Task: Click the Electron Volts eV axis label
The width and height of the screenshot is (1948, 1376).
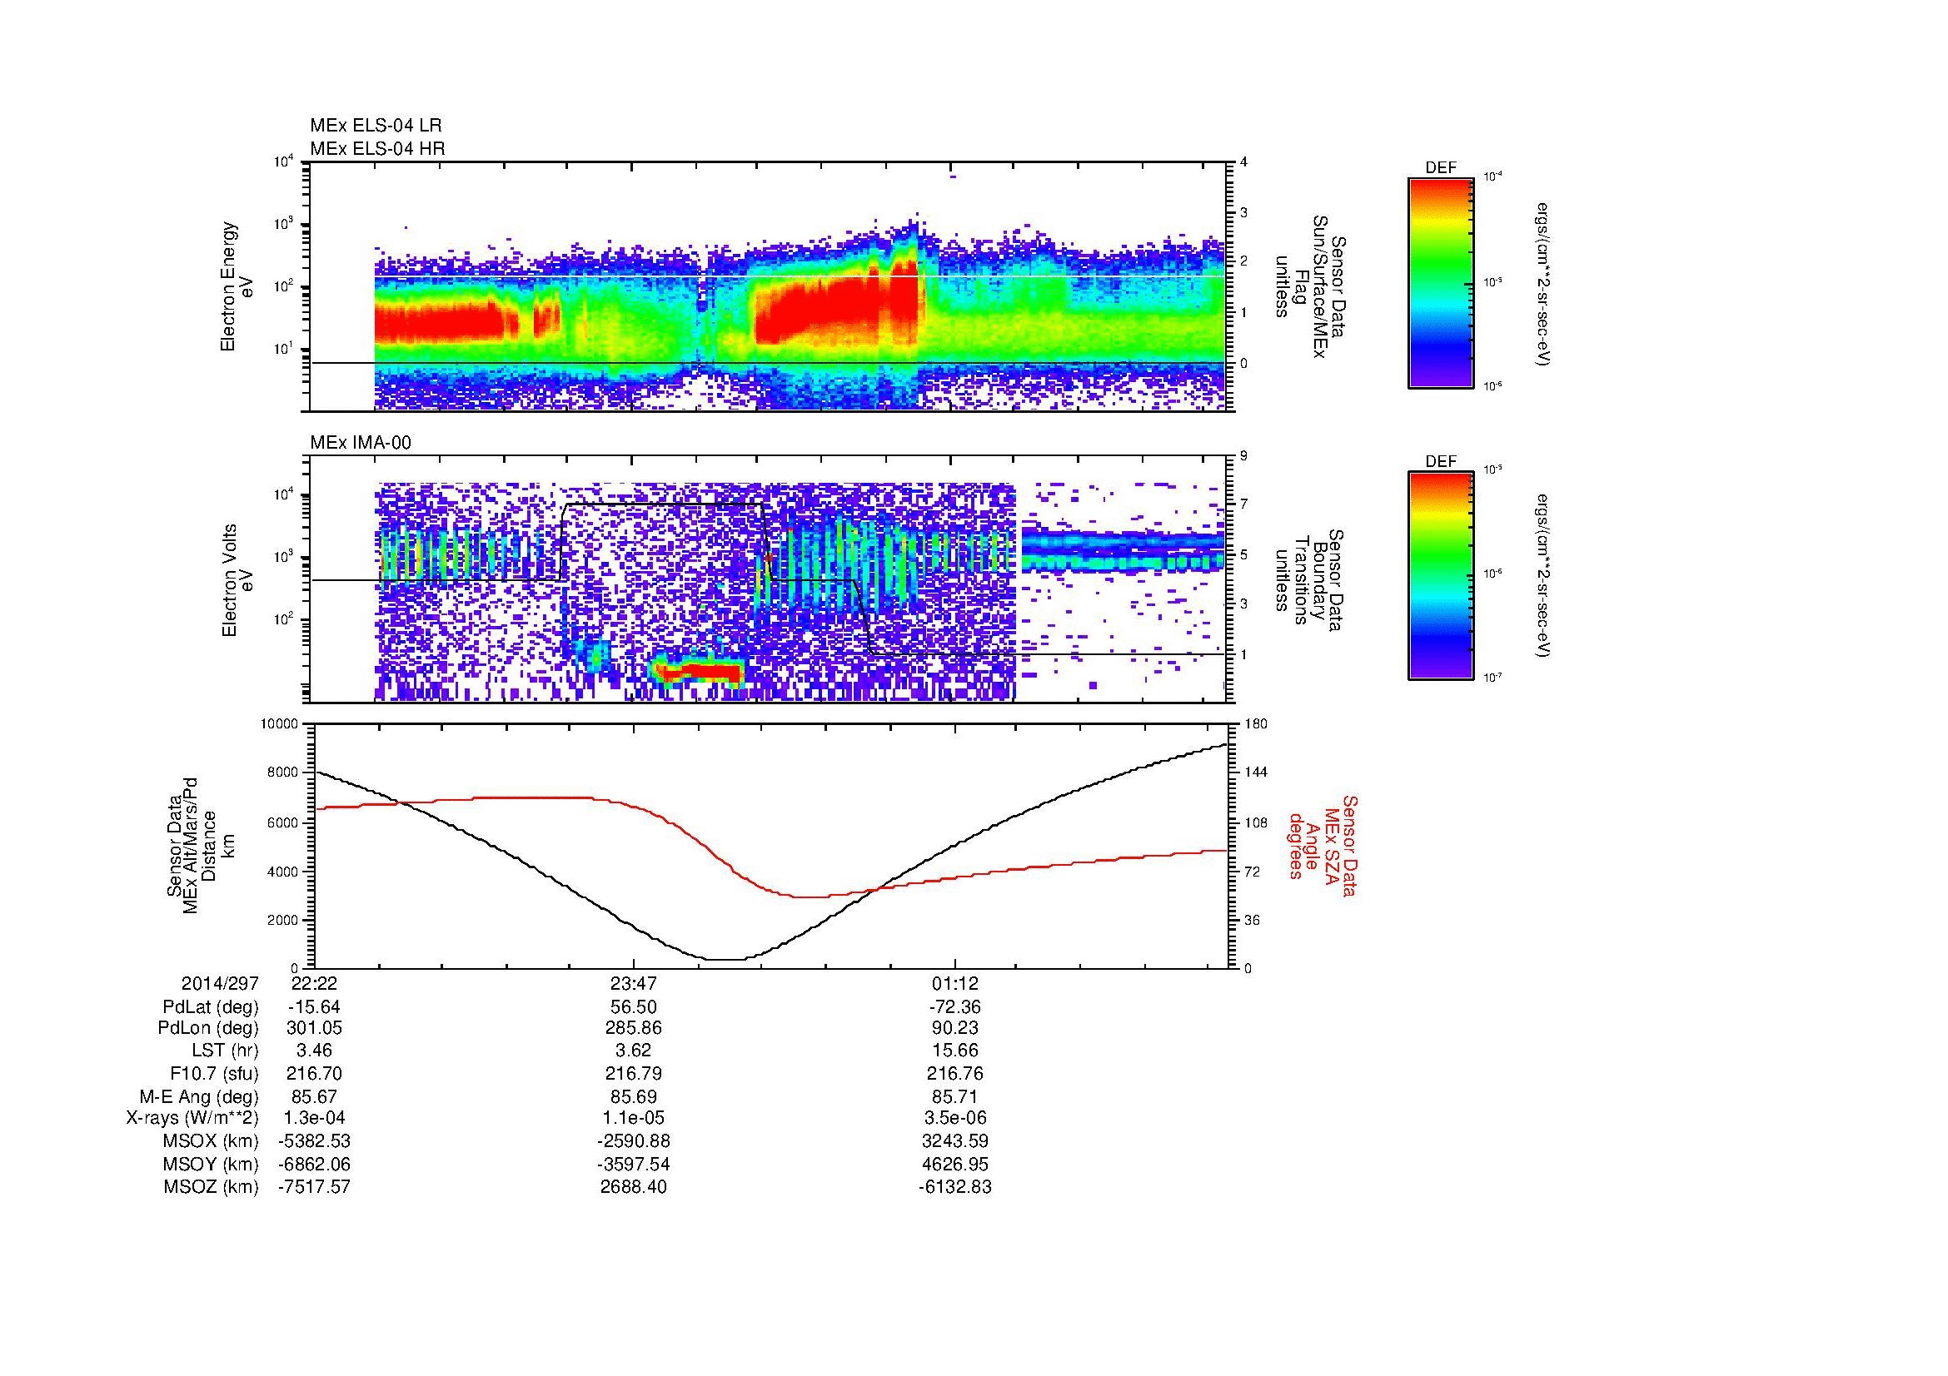Action: coord(237,580)
